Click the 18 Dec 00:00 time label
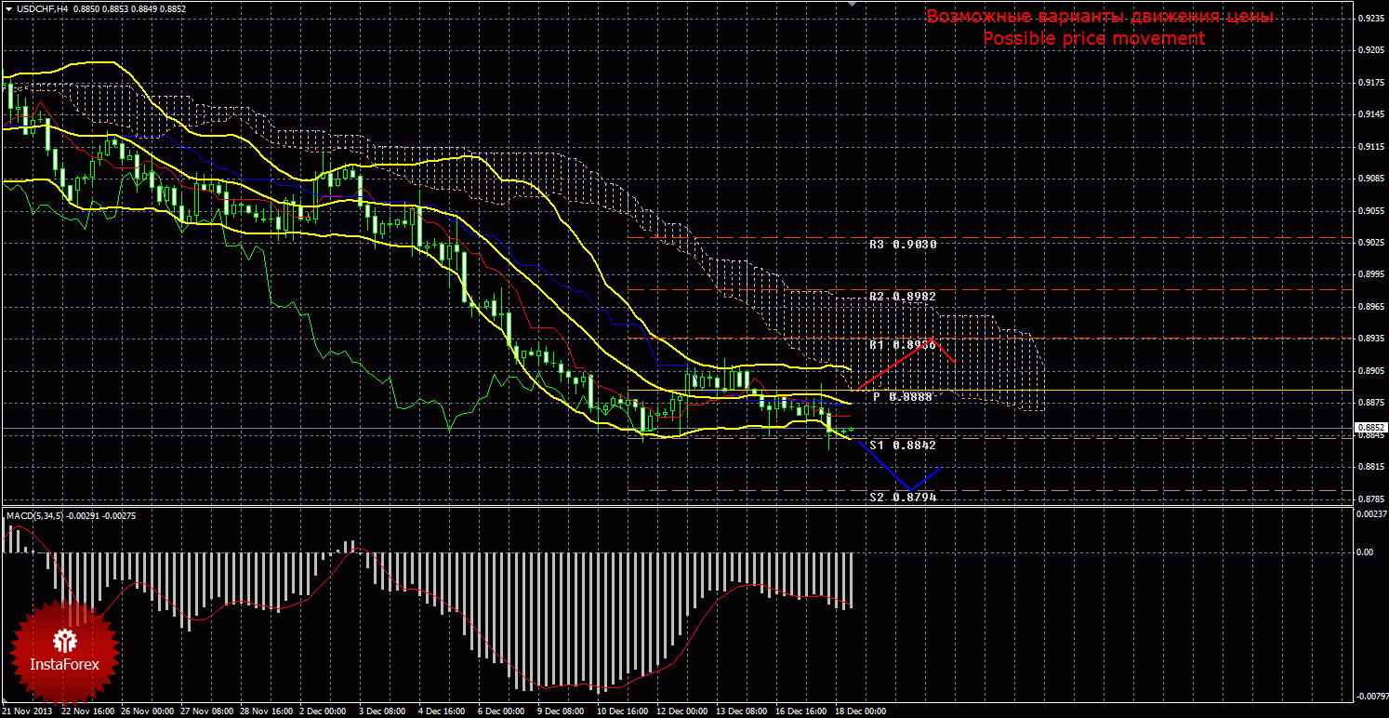This screenshot has height=718, width=1389. click(862, 711)
